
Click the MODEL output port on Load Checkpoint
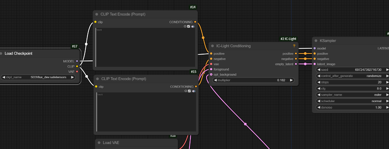pos(77,61)
